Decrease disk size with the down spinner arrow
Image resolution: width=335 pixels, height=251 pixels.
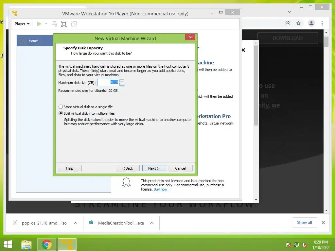(x=122, y=84)
